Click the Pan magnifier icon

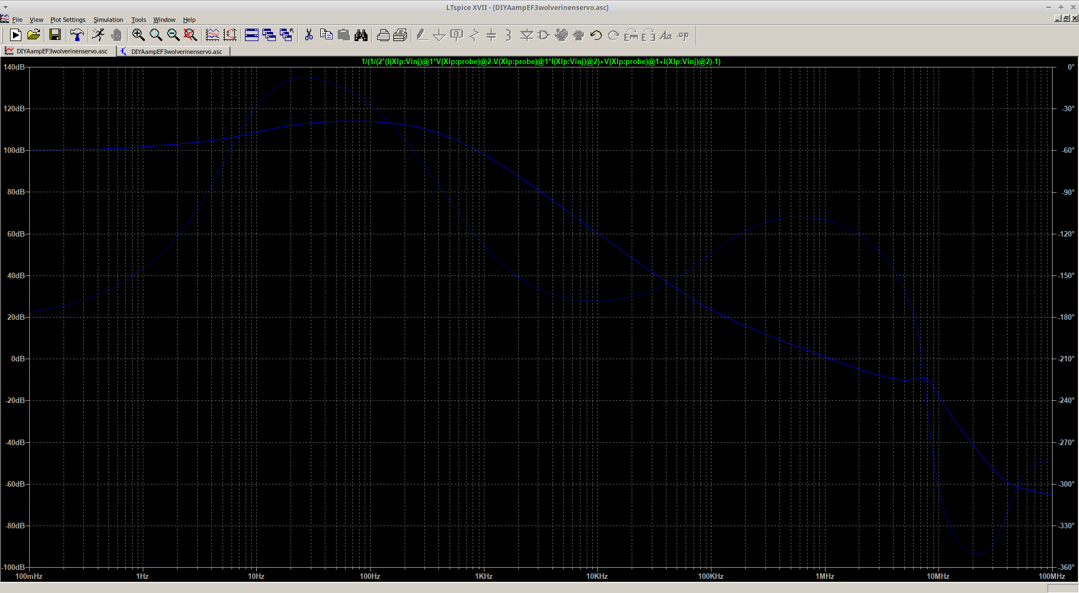156,35
